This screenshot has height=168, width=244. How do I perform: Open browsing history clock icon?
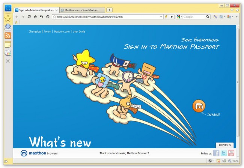(x=48, y=16)
